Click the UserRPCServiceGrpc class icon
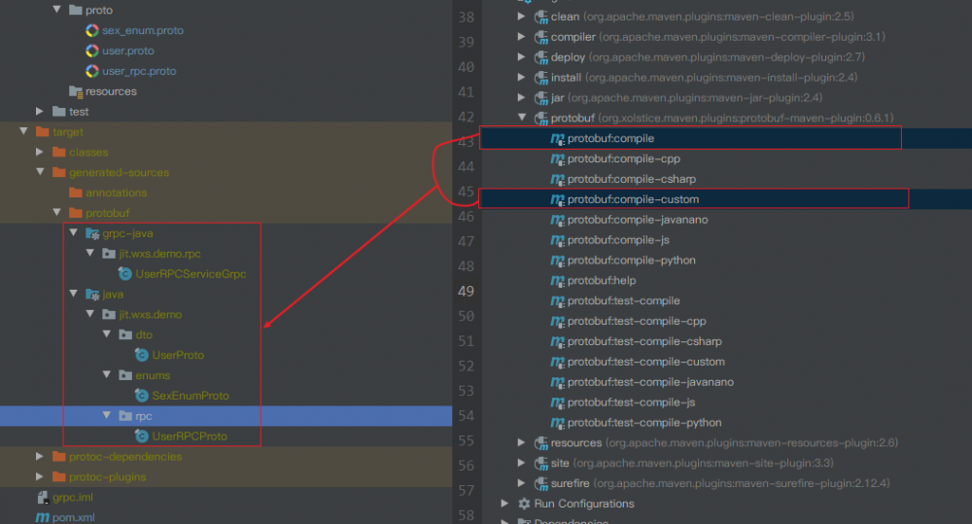The image size is (972, 524). 125,274
